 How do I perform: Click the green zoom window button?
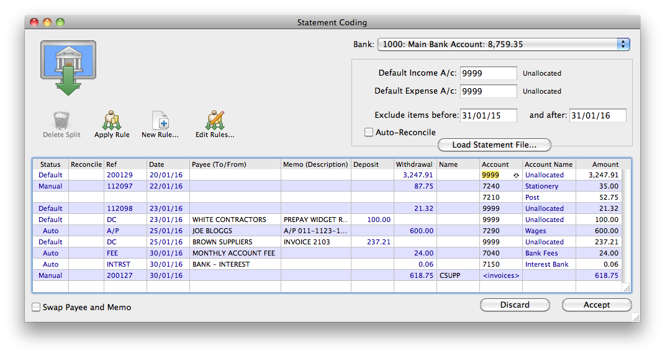click(60, 22)
